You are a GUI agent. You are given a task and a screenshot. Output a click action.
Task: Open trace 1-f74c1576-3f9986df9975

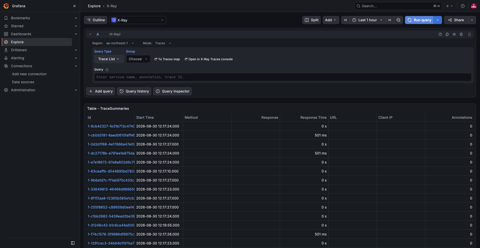point(111,234)
